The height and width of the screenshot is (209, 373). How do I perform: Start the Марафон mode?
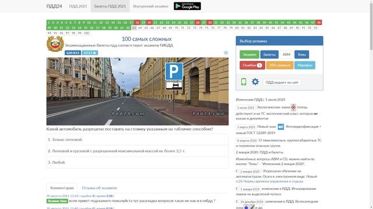[x=305, y=65]
